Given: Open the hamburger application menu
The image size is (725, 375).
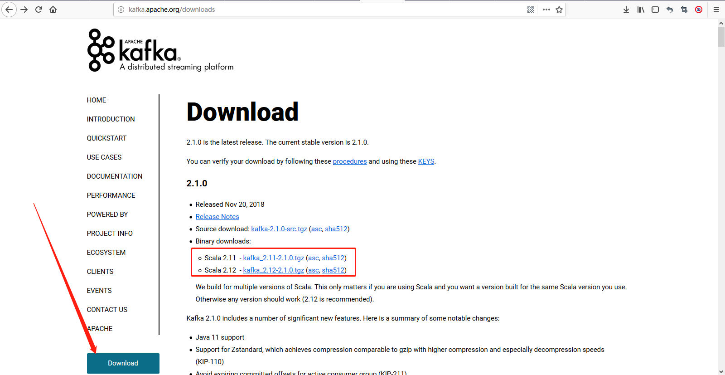Looking at the screenshot, I should pyautogui.click(x=716, y=10).
